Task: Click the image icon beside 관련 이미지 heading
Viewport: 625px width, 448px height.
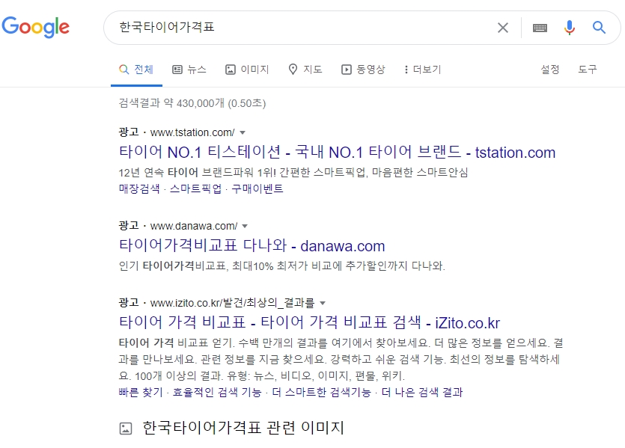Action: [126, 429]
